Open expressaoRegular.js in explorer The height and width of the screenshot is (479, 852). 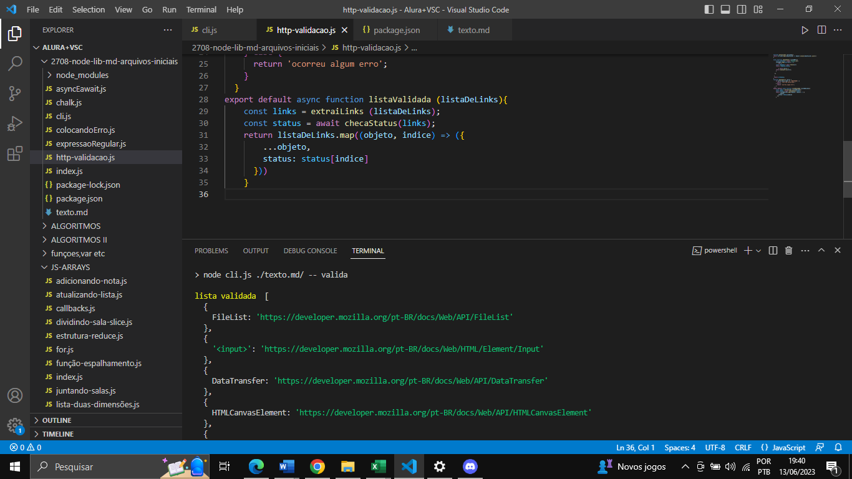click(106, 143)
